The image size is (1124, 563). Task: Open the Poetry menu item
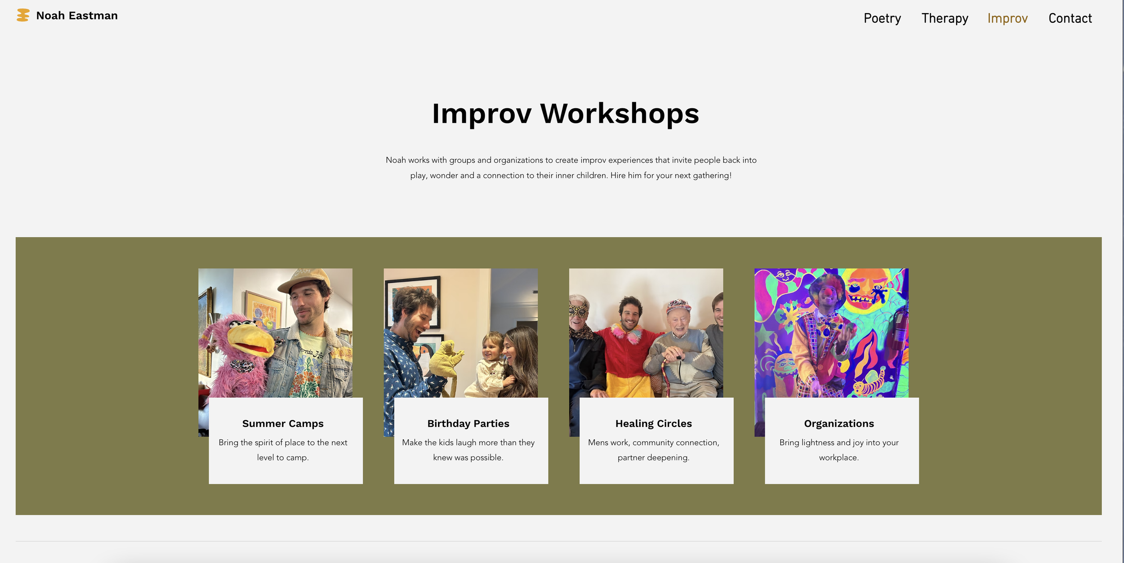point(882,18)
